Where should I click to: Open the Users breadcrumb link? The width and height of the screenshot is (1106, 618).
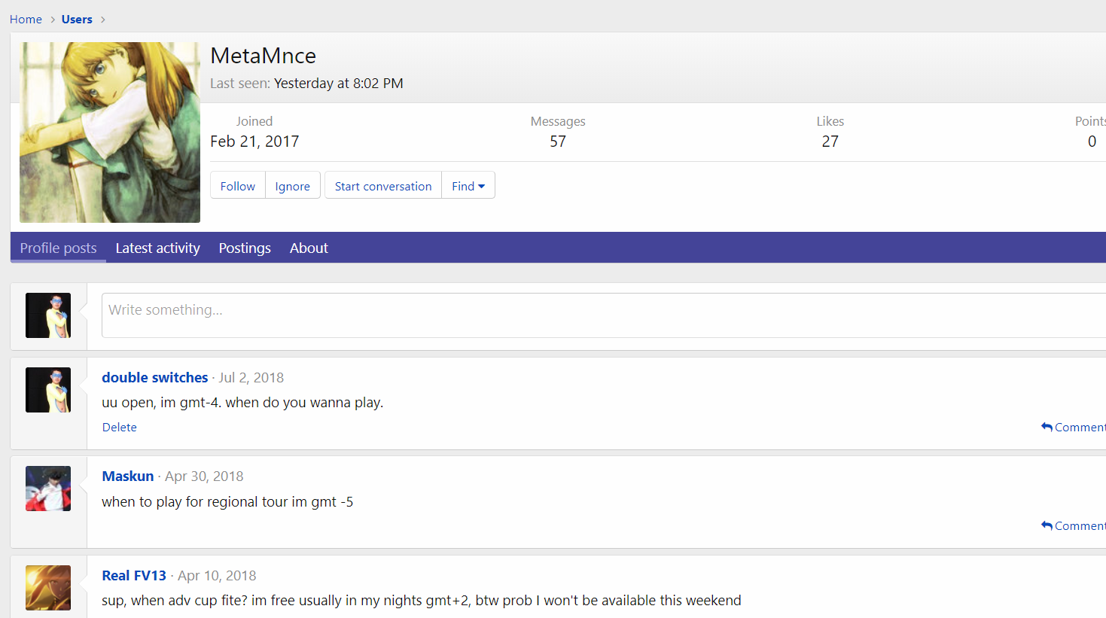(77, 20)
